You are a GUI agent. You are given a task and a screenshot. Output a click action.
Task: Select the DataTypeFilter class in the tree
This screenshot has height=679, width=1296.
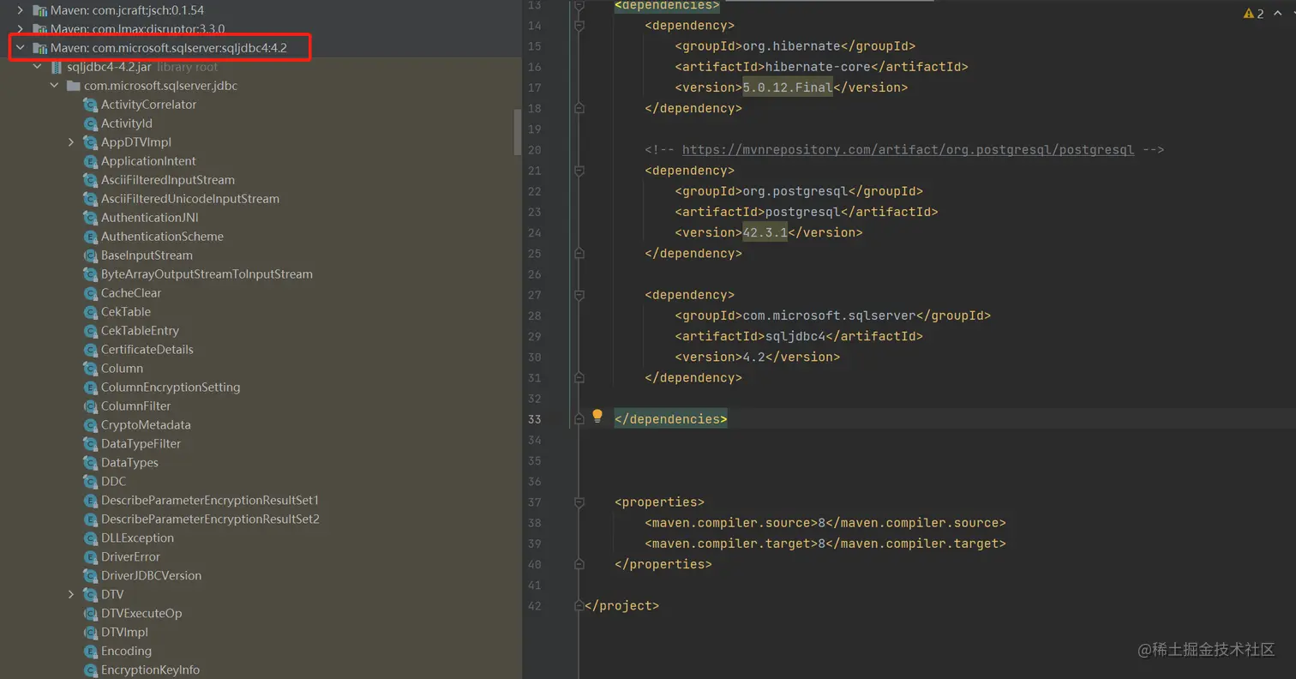click(x=141, y=444)
